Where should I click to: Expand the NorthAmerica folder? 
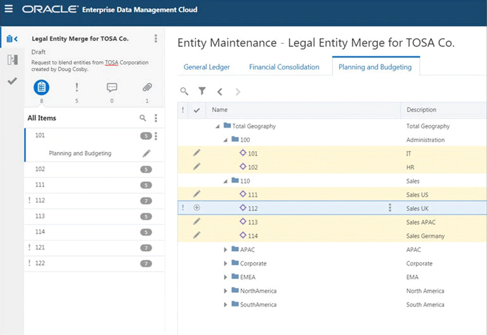point(226,291)
